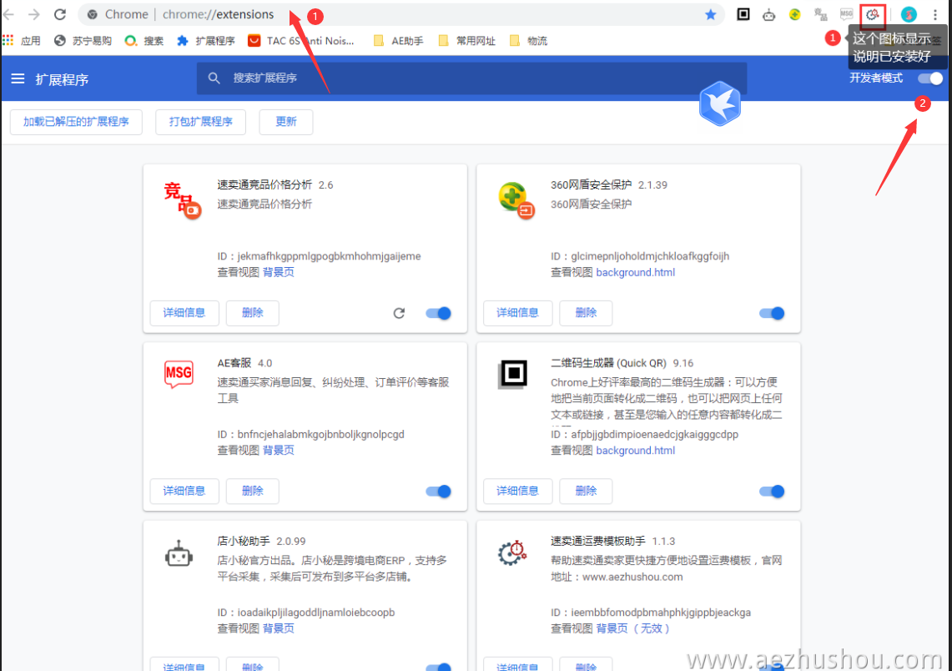Click the 速卖通竞品价格分析 extension logo
Viewport: 952px width, 671px height.
click(182, 199)
